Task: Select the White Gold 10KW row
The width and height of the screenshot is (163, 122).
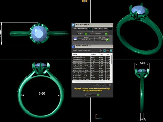Action: (x=91, y=75)
